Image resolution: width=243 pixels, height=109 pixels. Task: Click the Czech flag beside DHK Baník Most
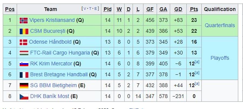24,97
